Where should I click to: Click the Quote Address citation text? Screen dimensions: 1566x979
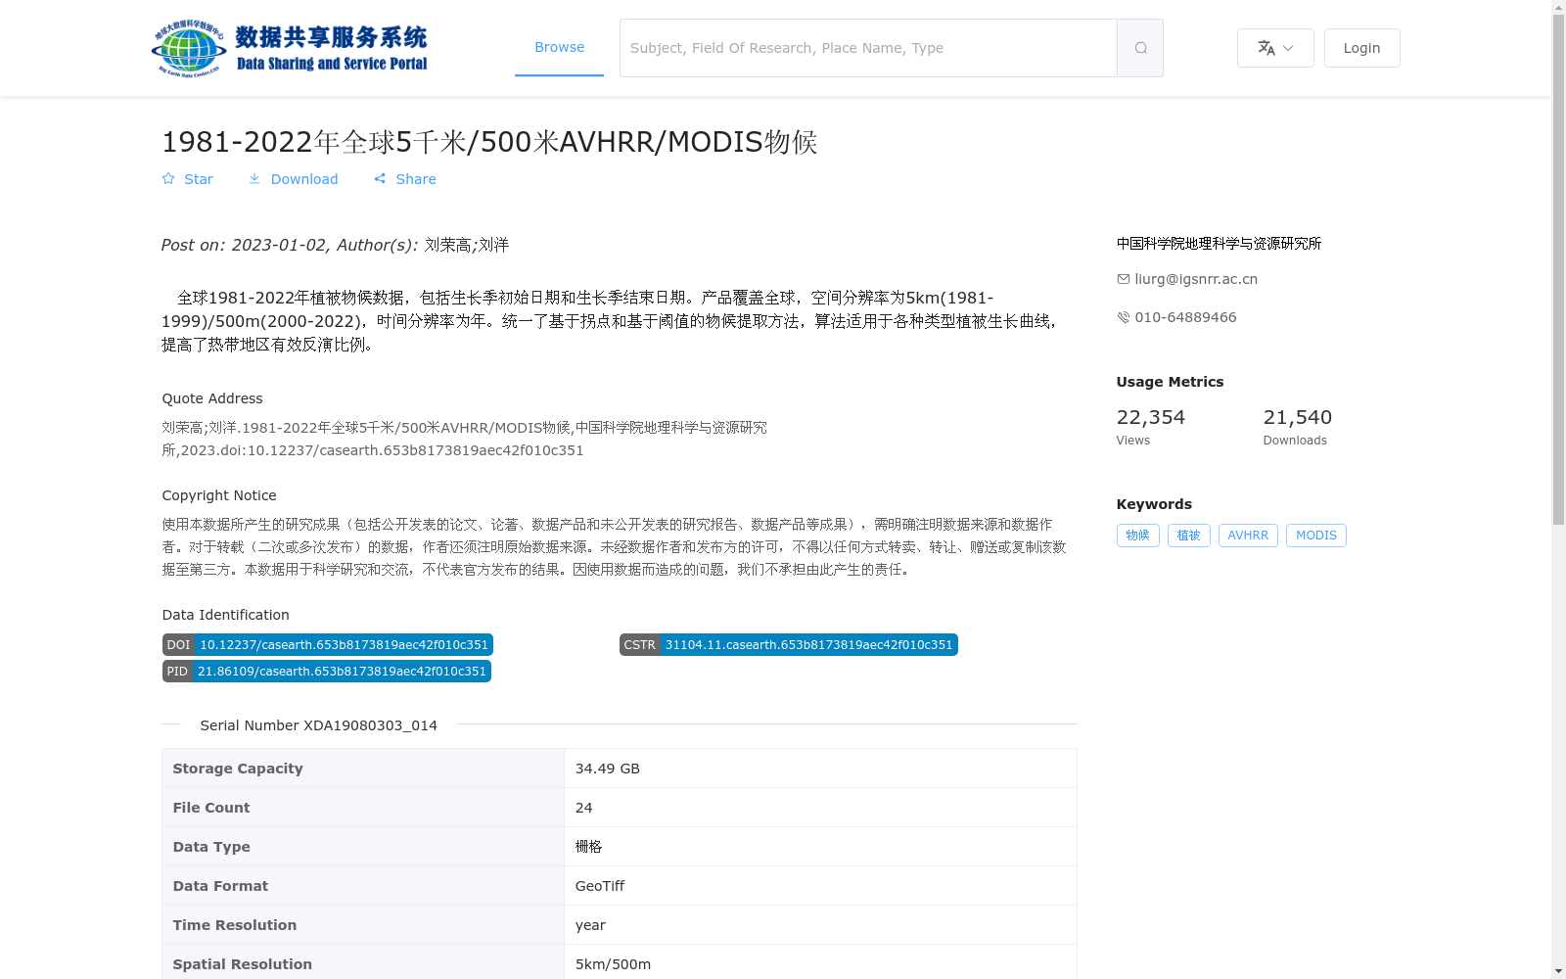tap(465, 439)
